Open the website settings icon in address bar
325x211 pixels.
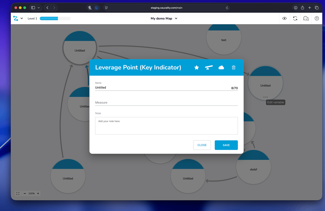(x=106, y=8)
